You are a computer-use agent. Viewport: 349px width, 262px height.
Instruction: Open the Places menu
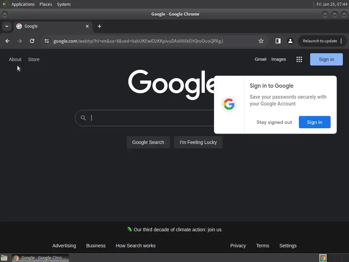click(x=46, y=4)
